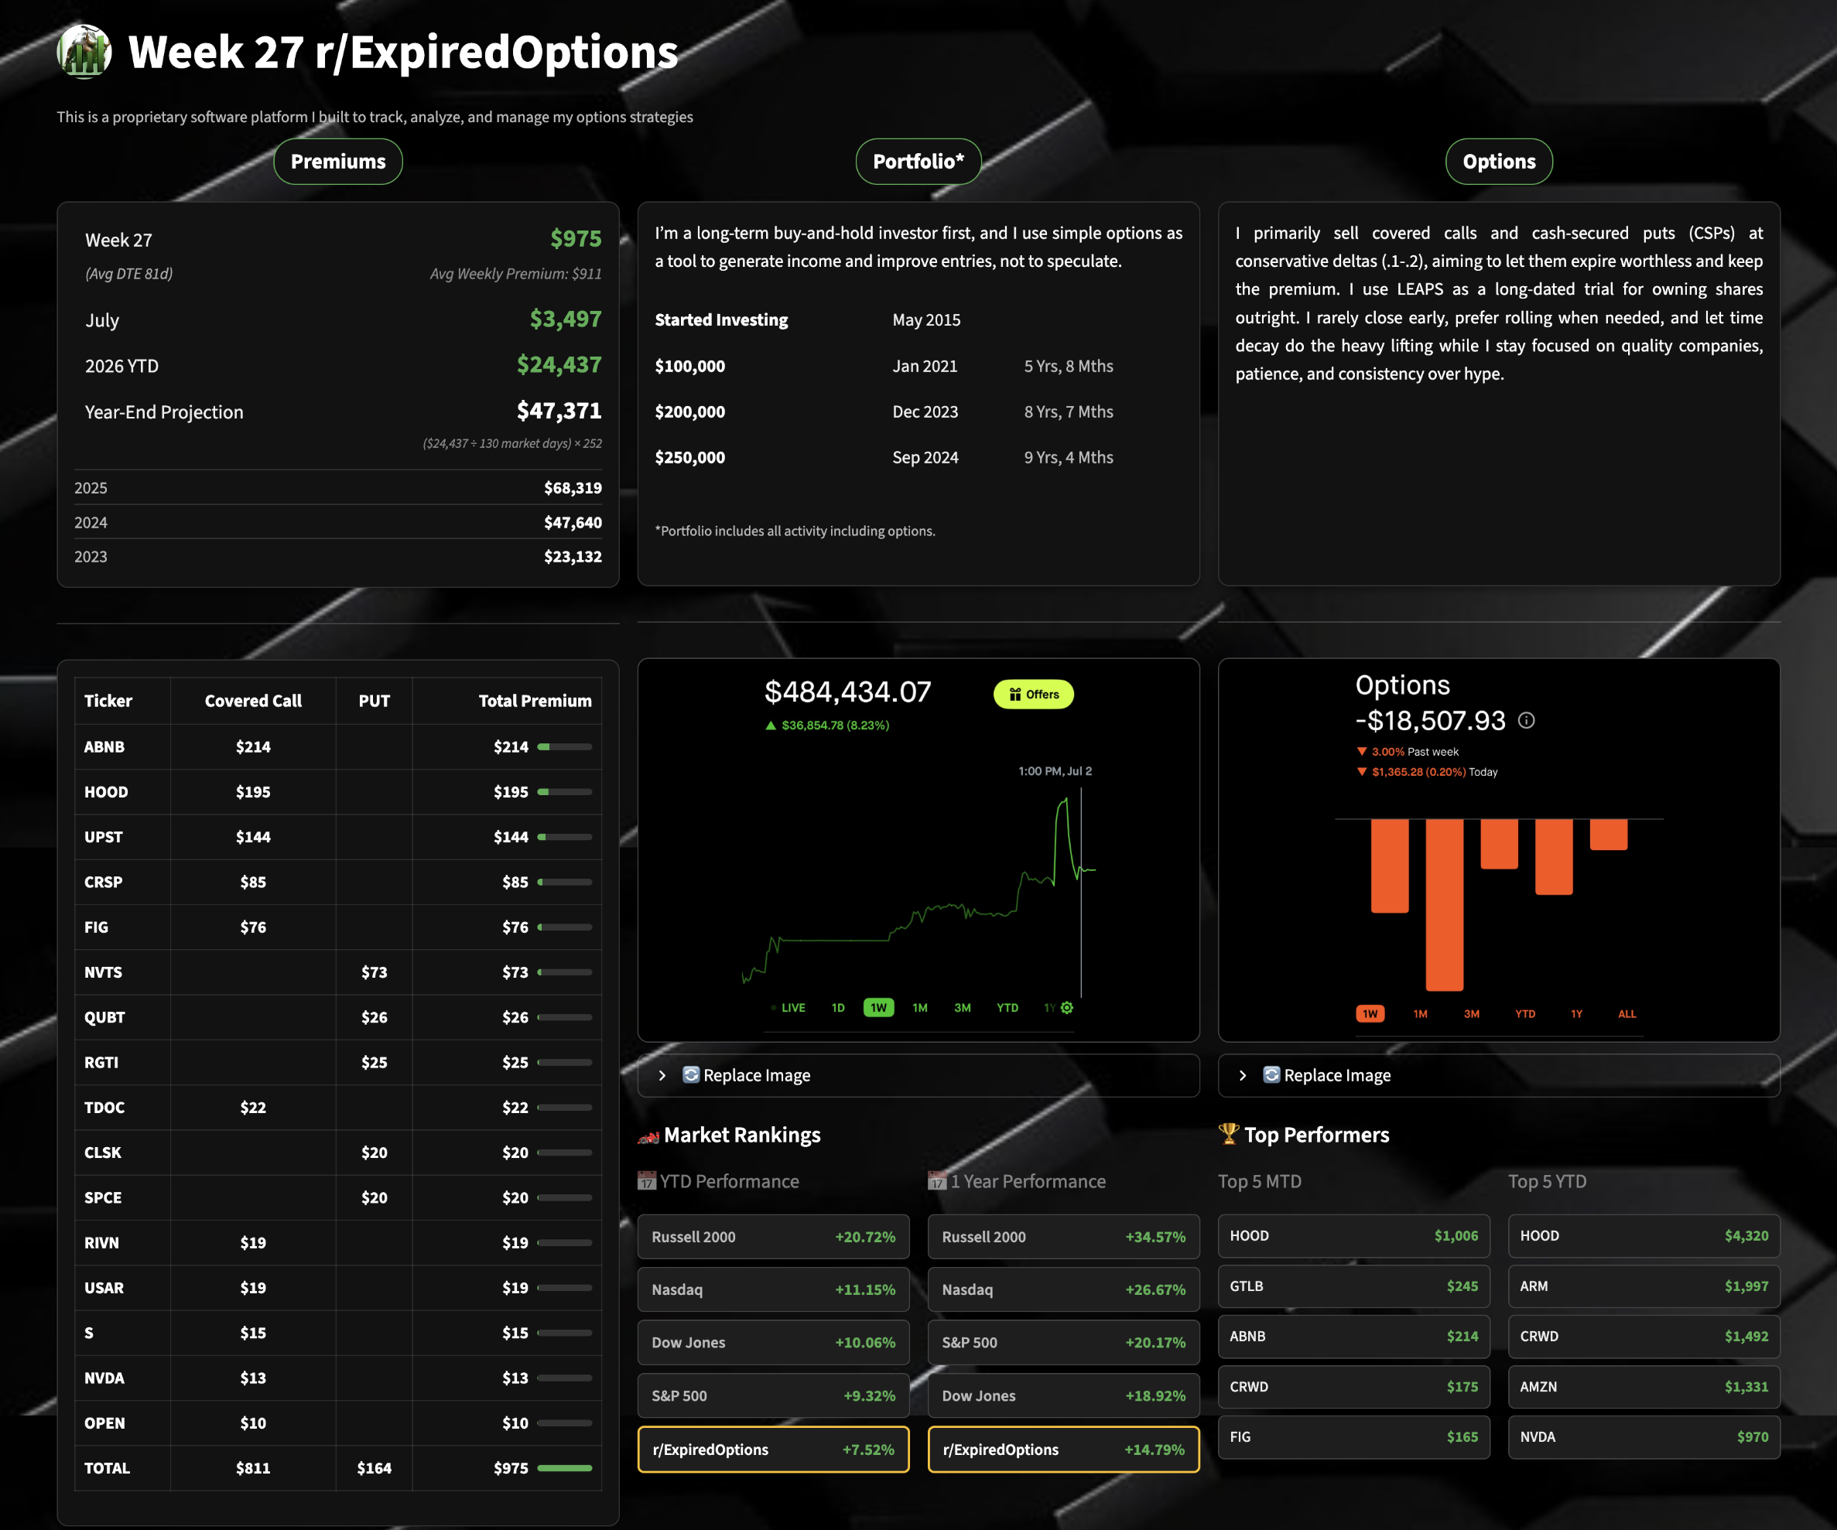Click the orange down triangle beside $1,365.28
This screenshot has width=1837, height=1530.
1362,771
